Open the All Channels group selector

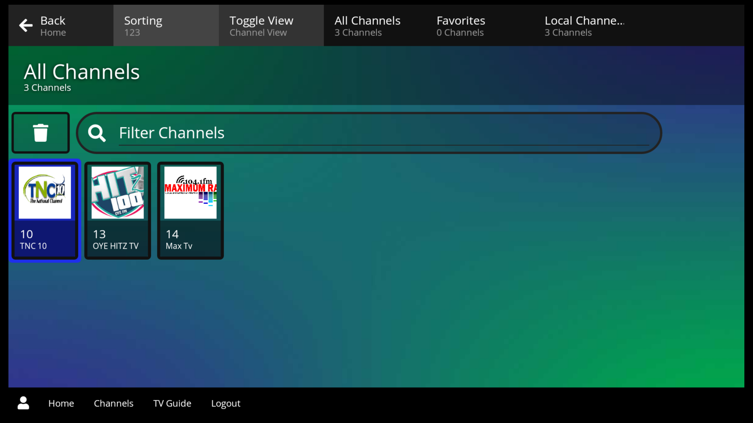point(367,25)
